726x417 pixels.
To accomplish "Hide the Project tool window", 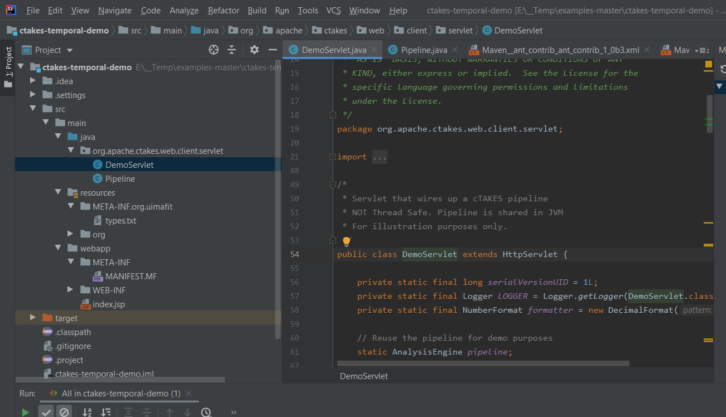I will pos(272,50).
